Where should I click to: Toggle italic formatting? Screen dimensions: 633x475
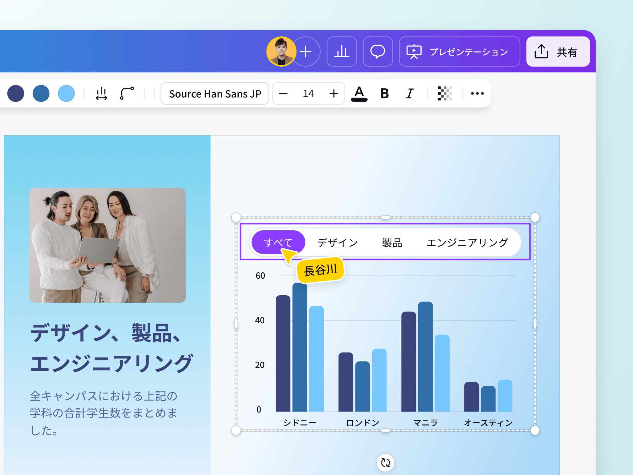410,94
